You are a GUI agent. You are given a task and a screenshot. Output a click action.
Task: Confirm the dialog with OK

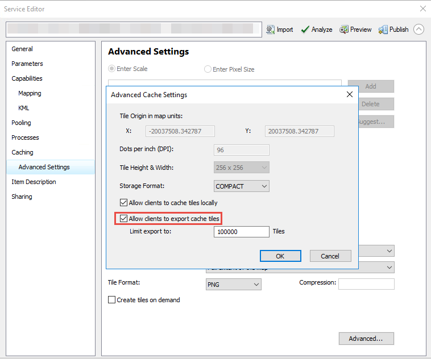coord(280,256)
